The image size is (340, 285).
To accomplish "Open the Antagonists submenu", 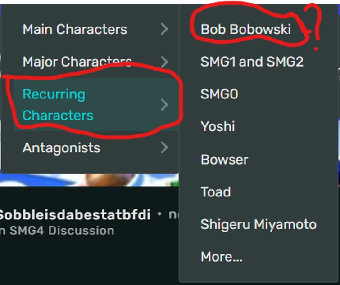I will coord(61,147).
